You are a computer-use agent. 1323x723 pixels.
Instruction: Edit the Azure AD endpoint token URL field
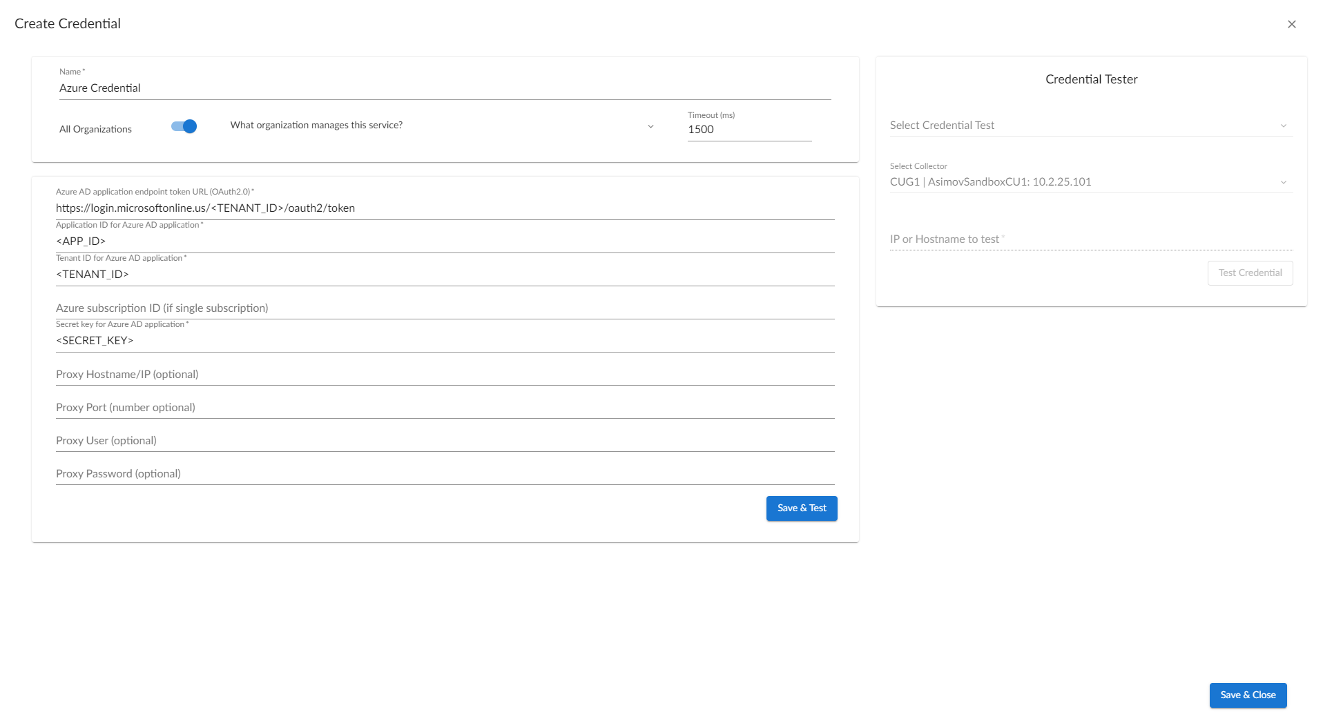445,208
